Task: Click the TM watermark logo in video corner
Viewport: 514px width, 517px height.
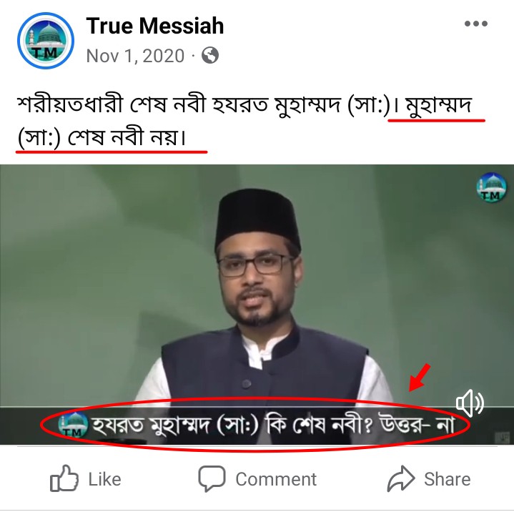Action: pyautogui.click(x=491, y=187)
